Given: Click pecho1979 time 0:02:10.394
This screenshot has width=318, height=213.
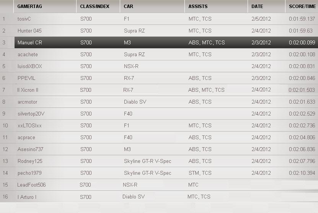Looking at the screenshot, I should (302, 173).
